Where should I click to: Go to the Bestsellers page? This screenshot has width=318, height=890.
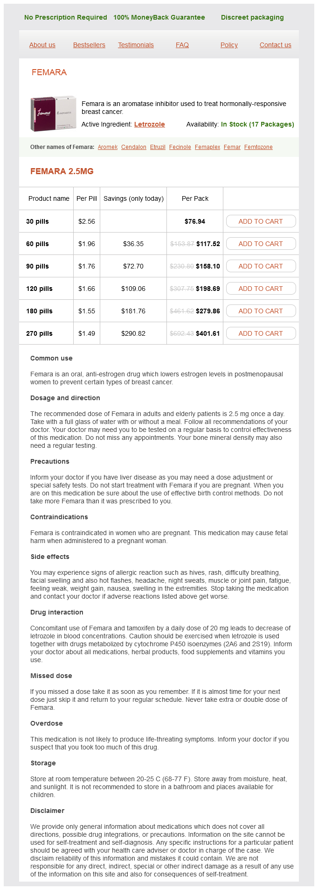point(89,45)
